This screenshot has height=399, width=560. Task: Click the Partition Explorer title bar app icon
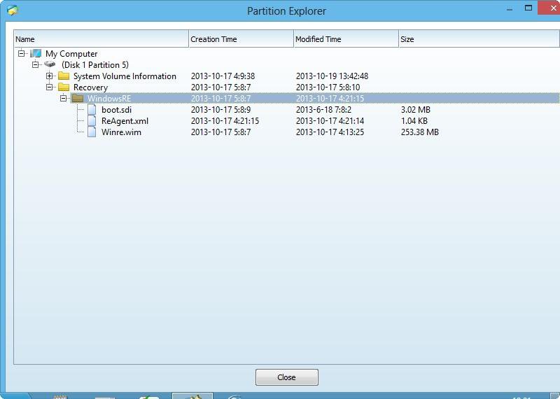point(12,10)
